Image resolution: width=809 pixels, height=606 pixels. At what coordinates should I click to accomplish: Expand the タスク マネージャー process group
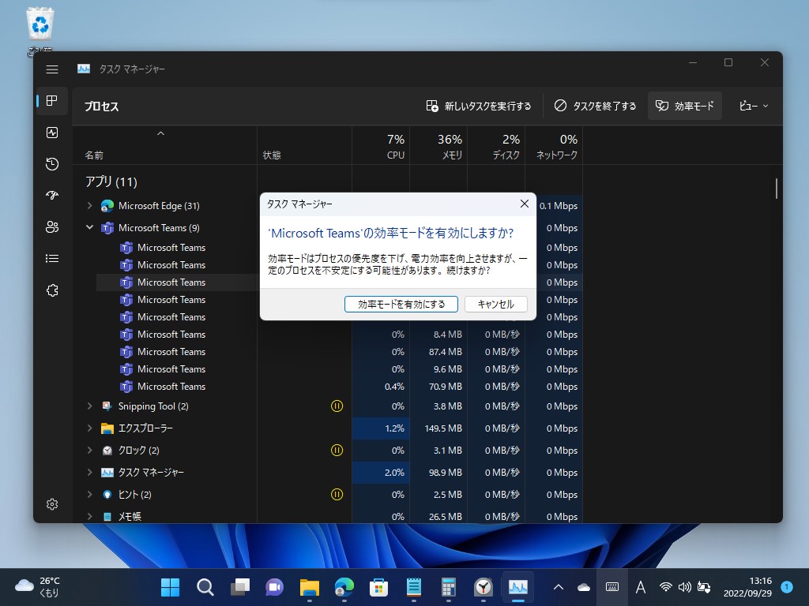[x=90, y=472]
